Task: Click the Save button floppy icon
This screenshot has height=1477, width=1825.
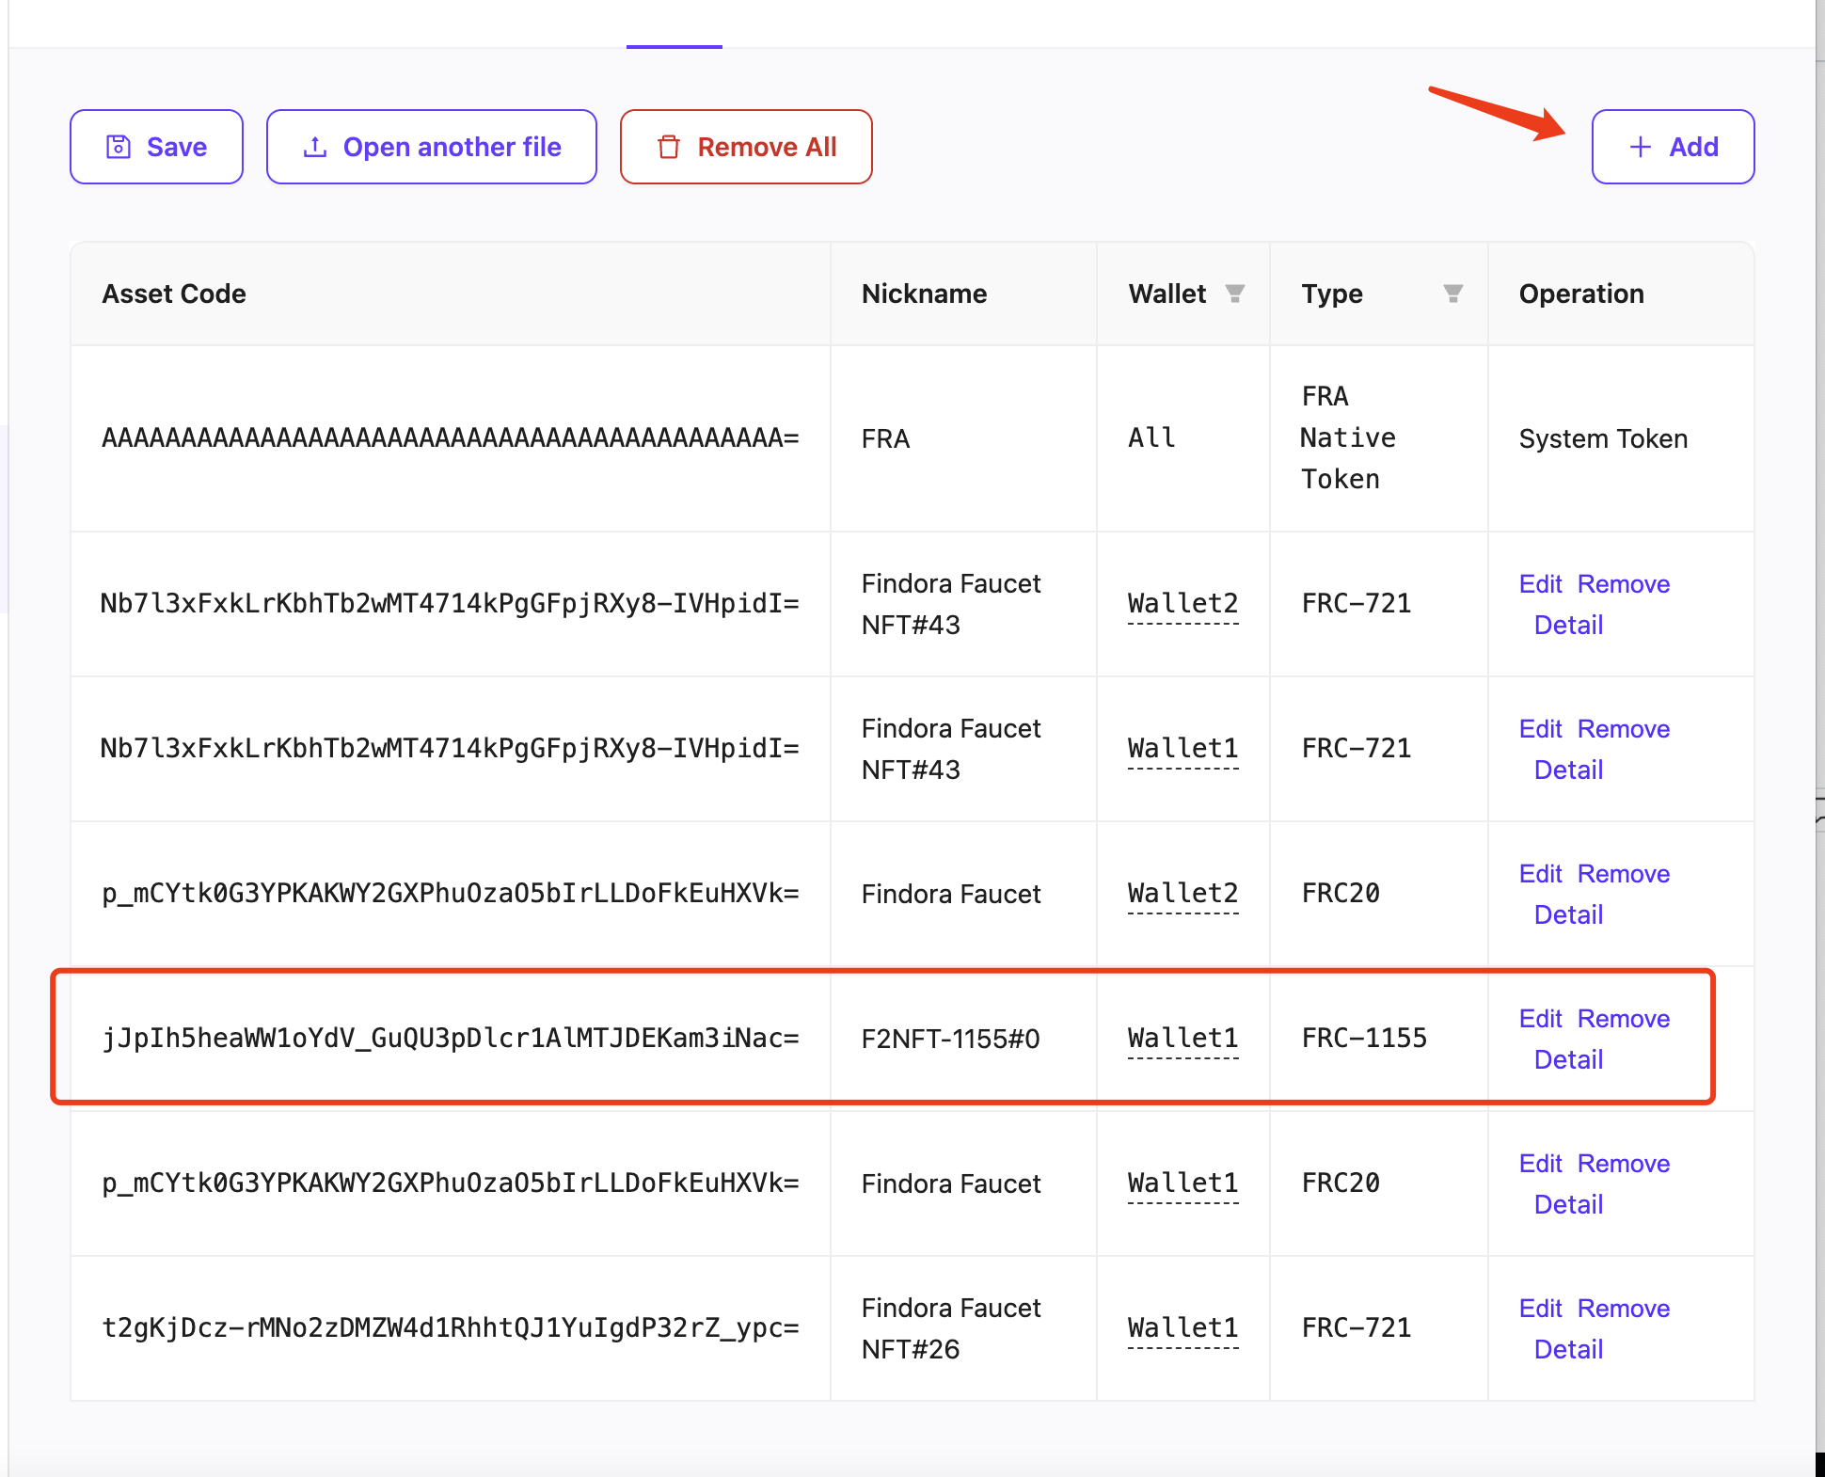Action: 119,147
